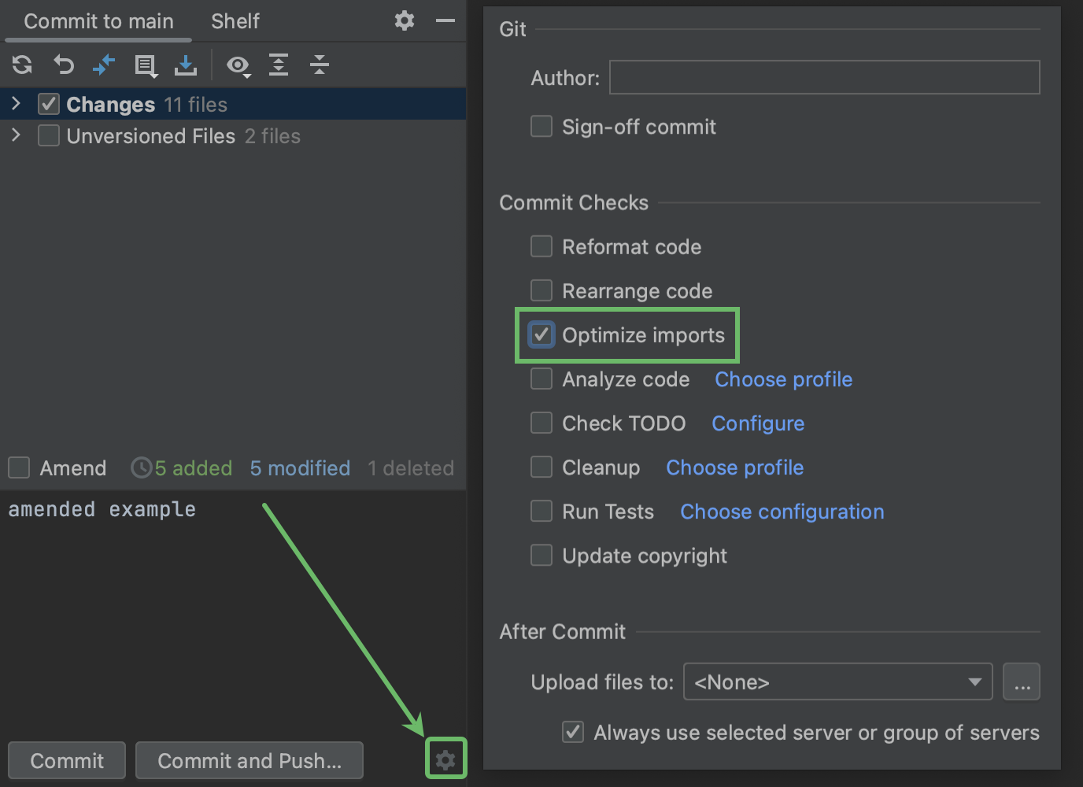
Task: Collapse all changed files
Action: click(x=320, y=65)
